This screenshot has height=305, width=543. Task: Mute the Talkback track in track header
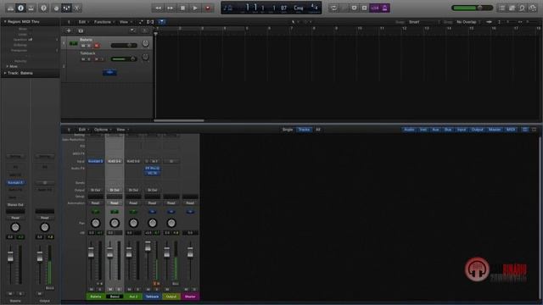(x=83, y=59)
